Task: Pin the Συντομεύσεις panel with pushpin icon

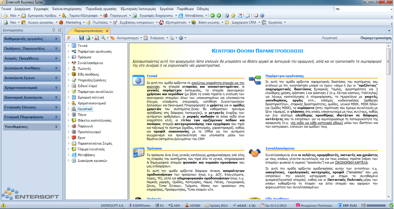Action: pyautogui.click(x=54, y=30)
